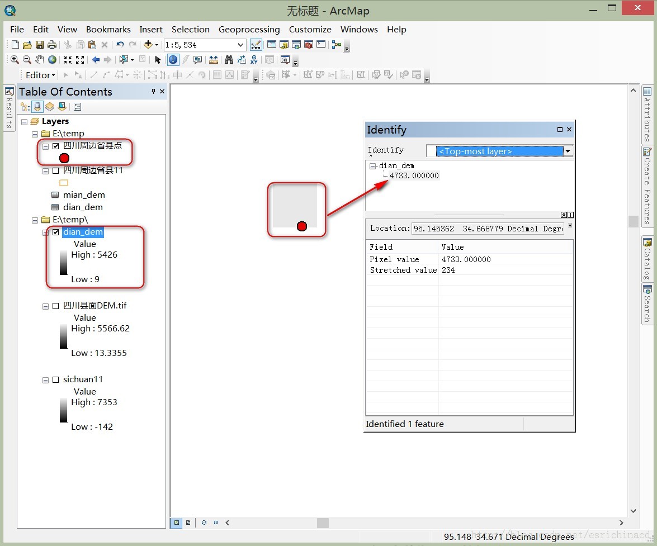
Task: Check the 四川县面DEM.tif layer
Action: [56, 306]
